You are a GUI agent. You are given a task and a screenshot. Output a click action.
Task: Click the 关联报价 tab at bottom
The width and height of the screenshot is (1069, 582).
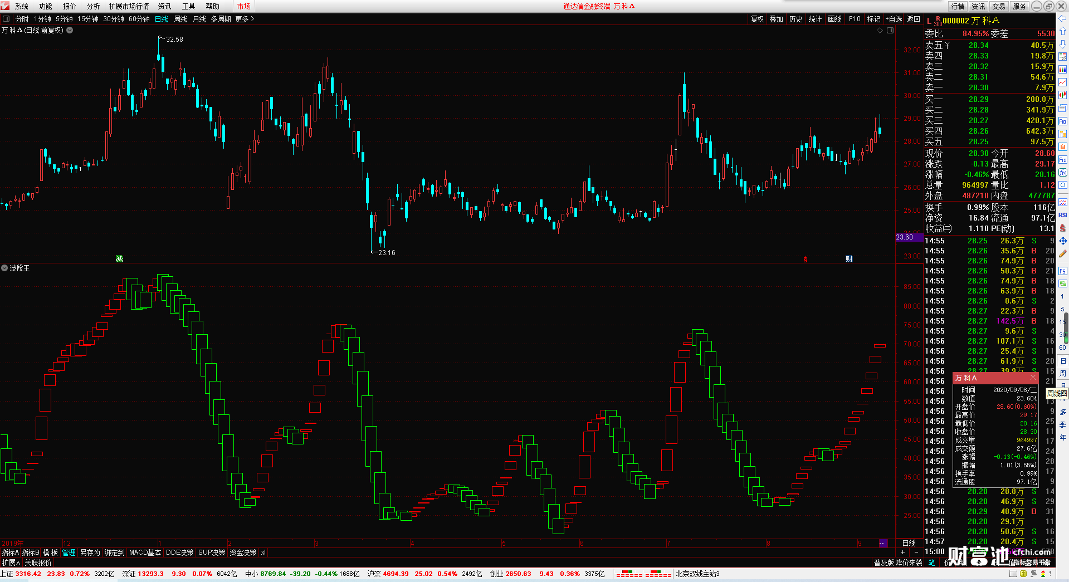pyautogui.click(x=38, y=563)
